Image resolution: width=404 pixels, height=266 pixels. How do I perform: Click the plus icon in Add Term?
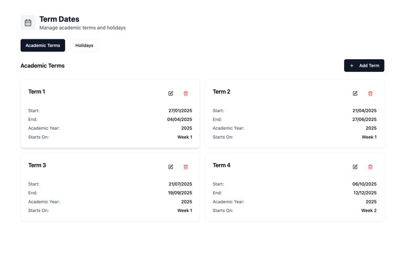(352, 66)
